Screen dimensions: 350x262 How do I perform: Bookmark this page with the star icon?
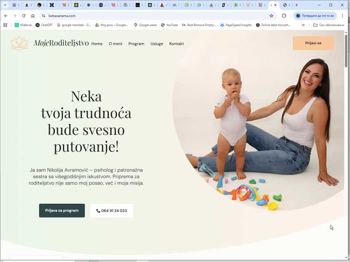271,16
